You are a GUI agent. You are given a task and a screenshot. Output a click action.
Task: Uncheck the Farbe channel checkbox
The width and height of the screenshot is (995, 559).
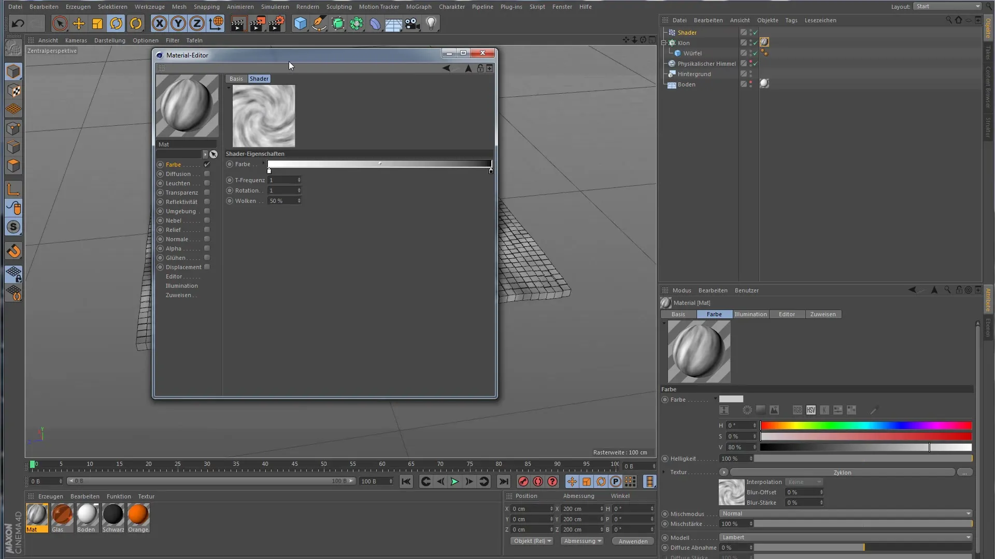pyautogui.click(x=207, y=165)
